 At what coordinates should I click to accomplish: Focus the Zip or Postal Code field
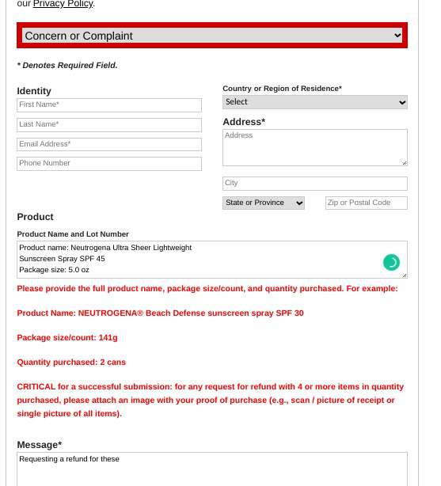pos(367,203)
